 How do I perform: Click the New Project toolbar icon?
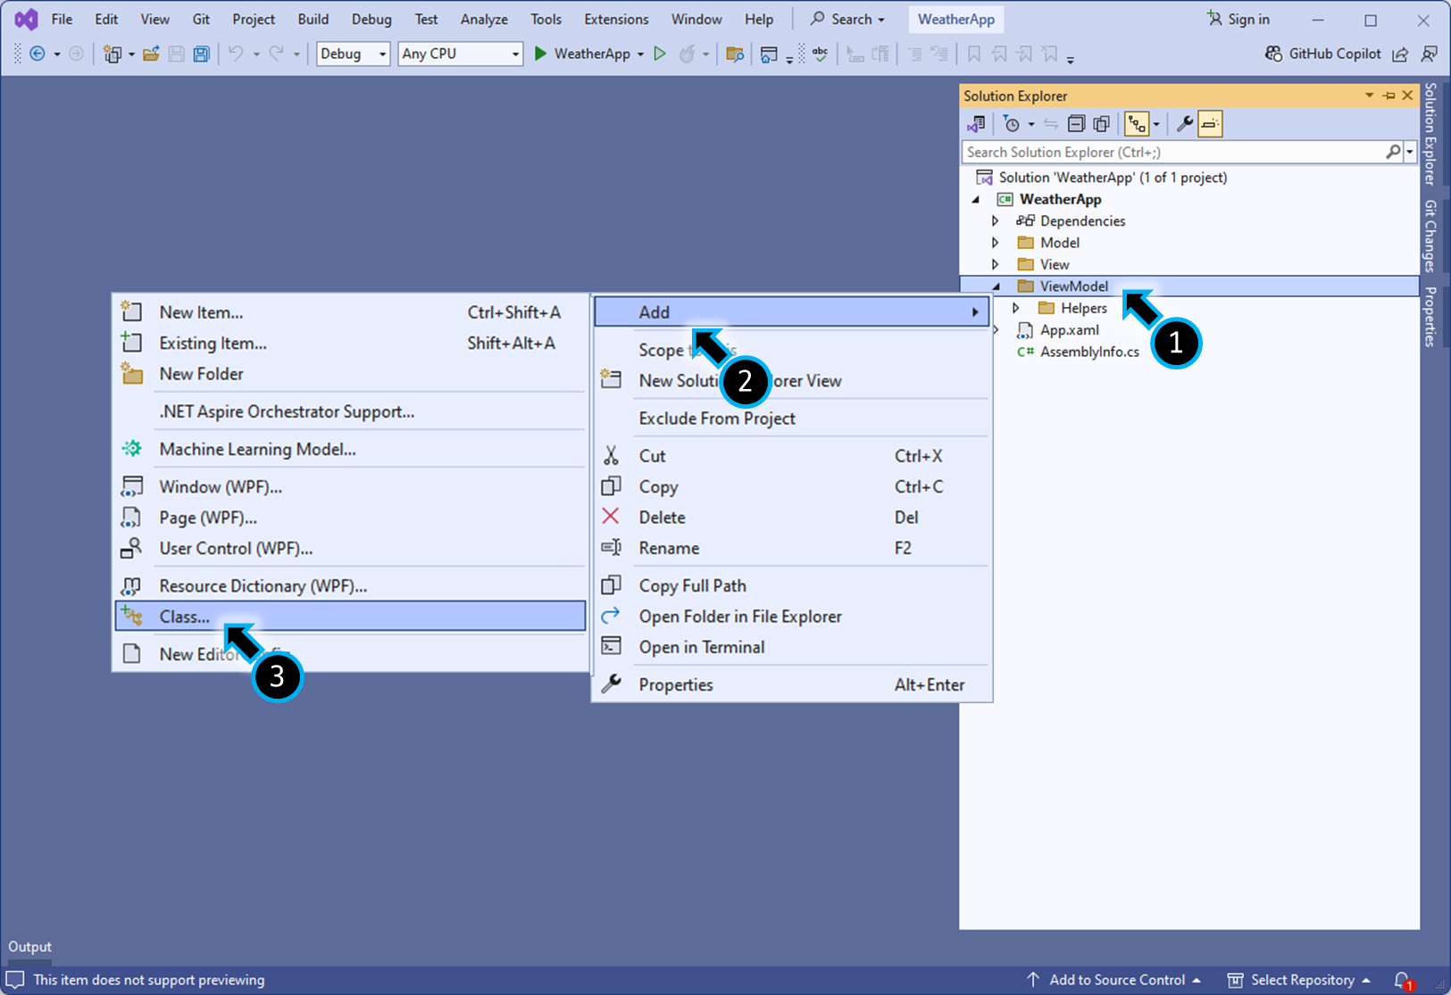pyautogui.click(x=112, y=54)
